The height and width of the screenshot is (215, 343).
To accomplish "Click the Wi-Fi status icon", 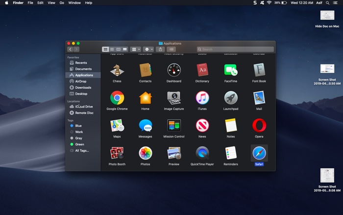I will tap(269, 2).
